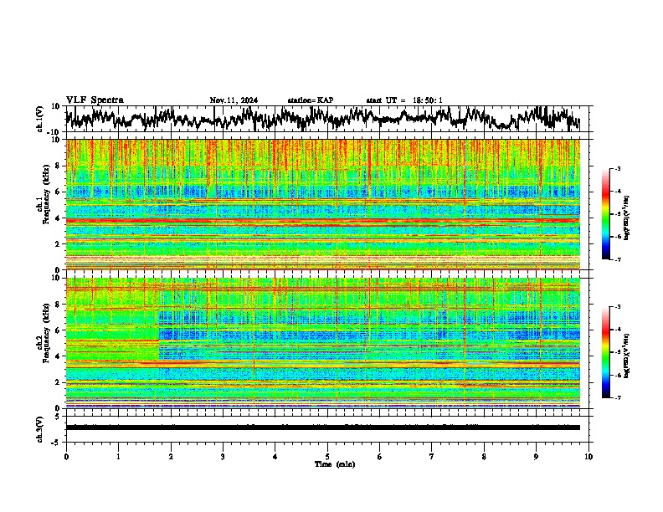Image resolution: width=663 pixels, height=512 pixels.
Task: Click the ch.2 frequency tick label '6'
Action: (59, 330)
